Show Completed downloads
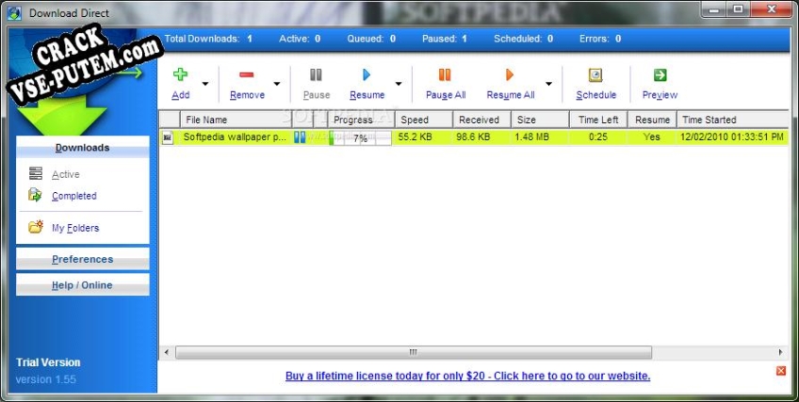The height and width of the screenshot is (402, 799). 73,196
